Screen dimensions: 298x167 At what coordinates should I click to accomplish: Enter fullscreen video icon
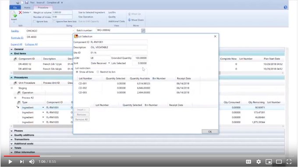(x=289, y=161)
